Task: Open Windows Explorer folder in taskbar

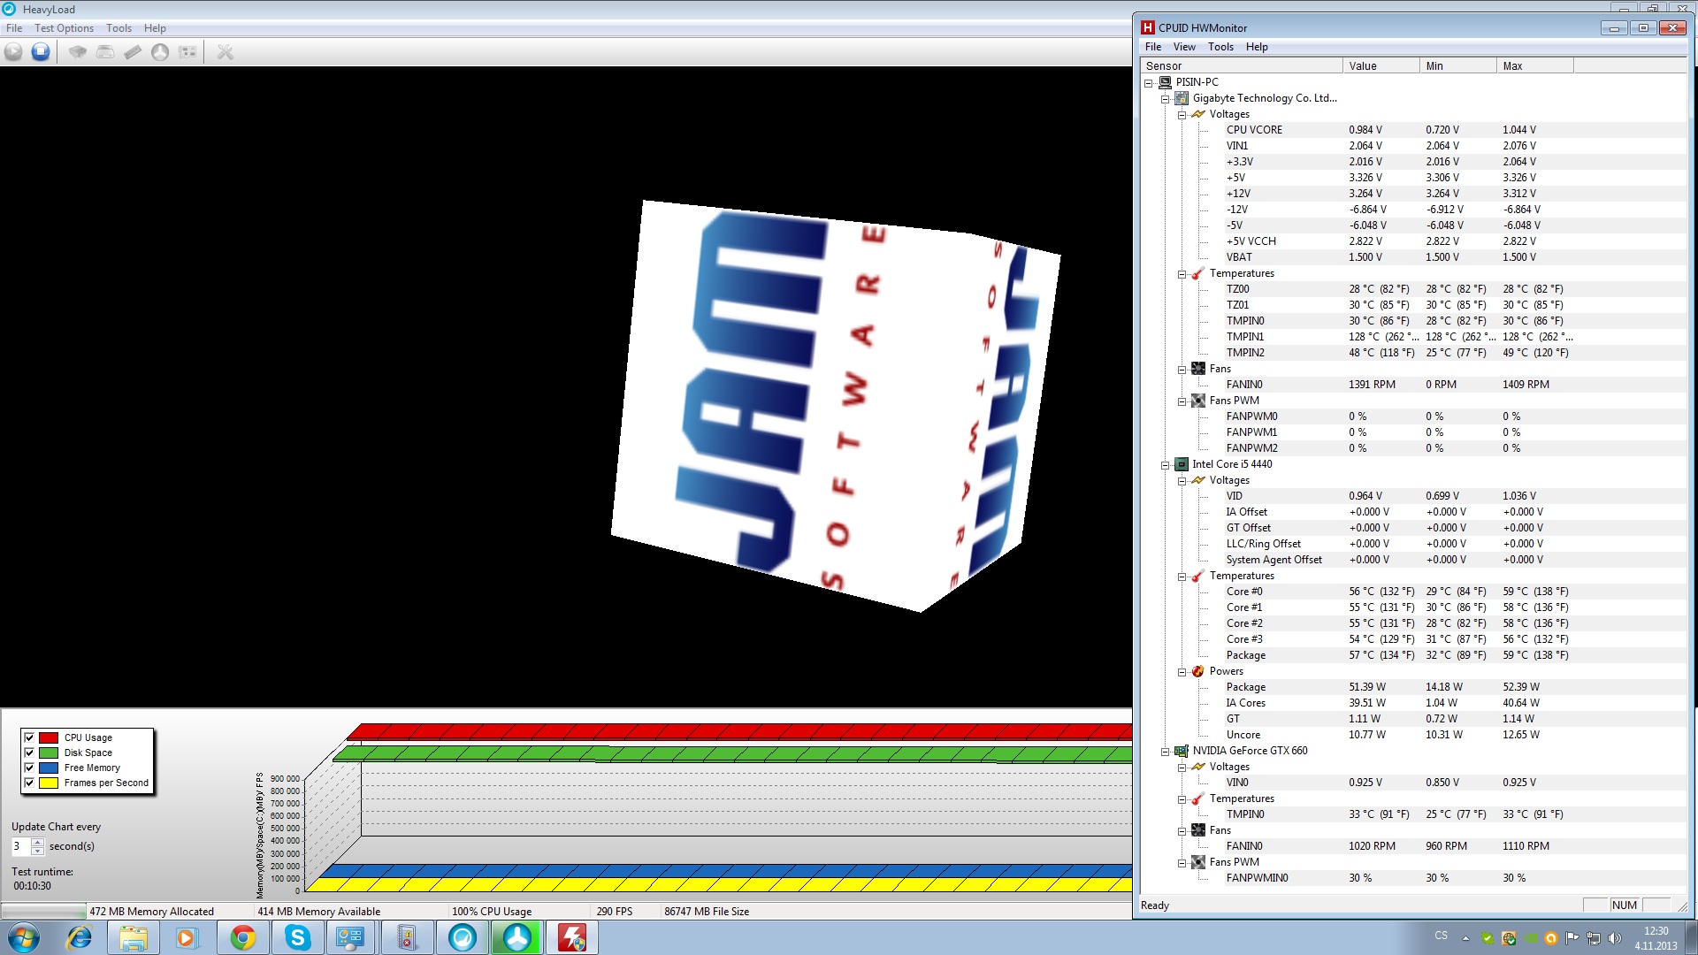Action: click(x=134, y=937)
